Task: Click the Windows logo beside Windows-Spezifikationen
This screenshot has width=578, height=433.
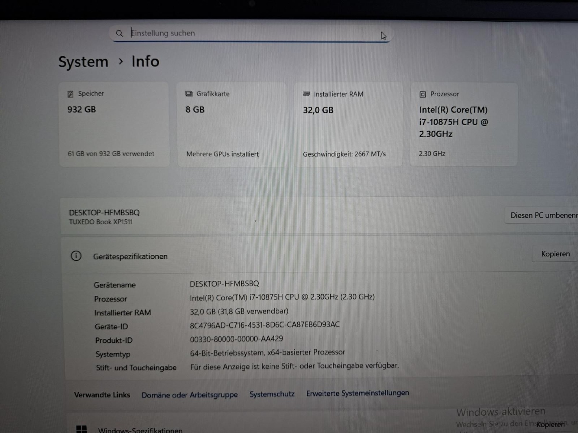Action: coord(81,429)
